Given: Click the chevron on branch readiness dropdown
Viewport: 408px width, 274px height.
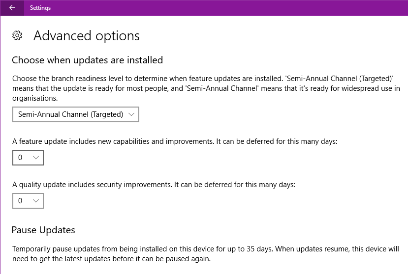Looking at the screenshot, I should coord(131,114).
